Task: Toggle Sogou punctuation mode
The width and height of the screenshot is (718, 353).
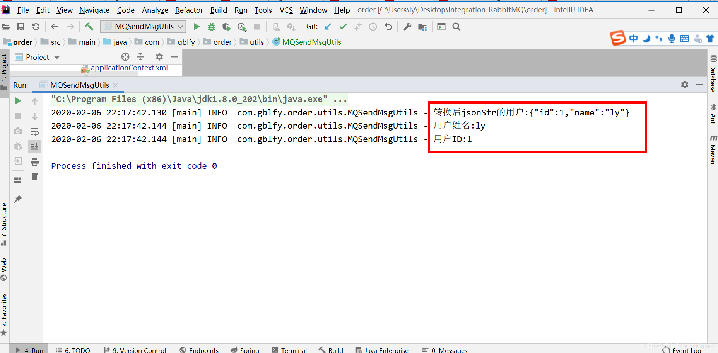Action: point(659,38)
